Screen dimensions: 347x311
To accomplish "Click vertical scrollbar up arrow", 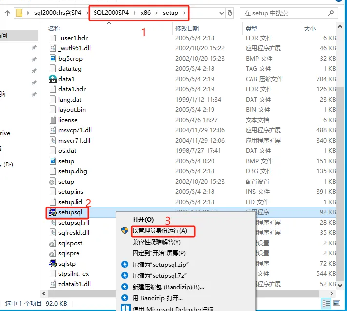I will click(x=340, y=26).
